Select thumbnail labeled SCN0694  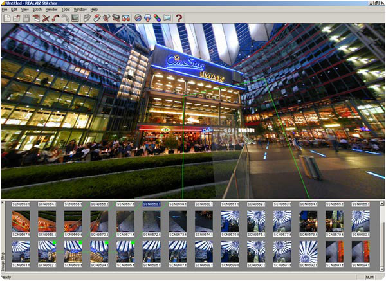coord(361,251)
